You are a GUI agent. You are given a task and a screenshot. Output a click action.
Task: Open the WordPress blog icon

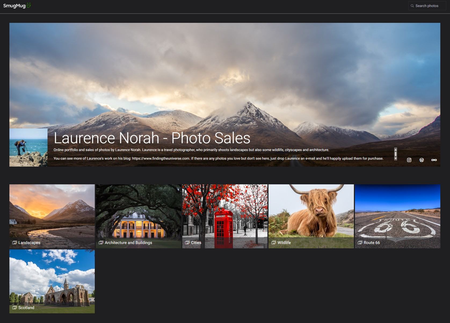click(x=422, y=160)
